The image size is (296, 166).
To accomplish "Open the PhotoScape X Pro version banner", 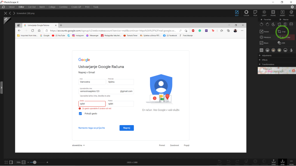I will (277, 71).
